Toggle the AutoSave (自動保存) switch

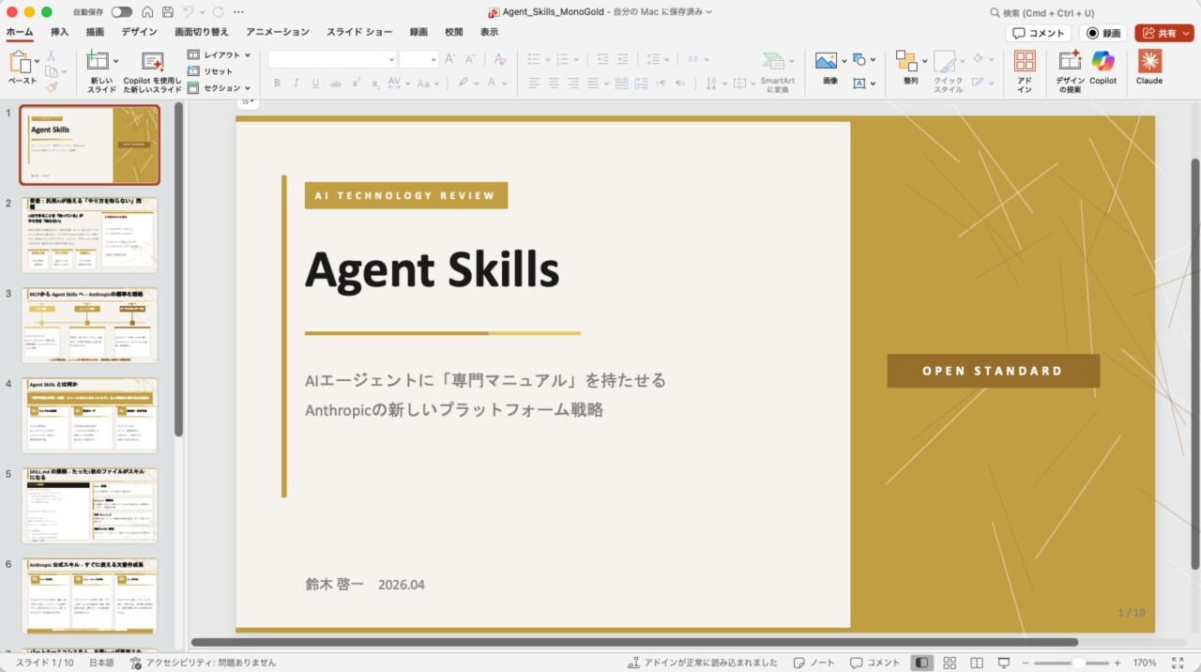pyautogui.click(x=122, y=12)
